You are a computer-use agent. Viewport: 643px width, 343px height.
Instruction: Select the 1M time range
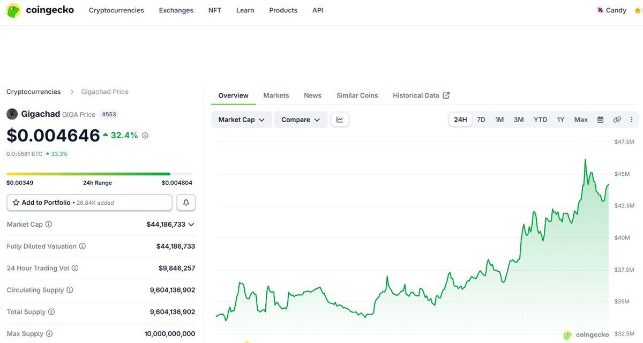[499, 120]
